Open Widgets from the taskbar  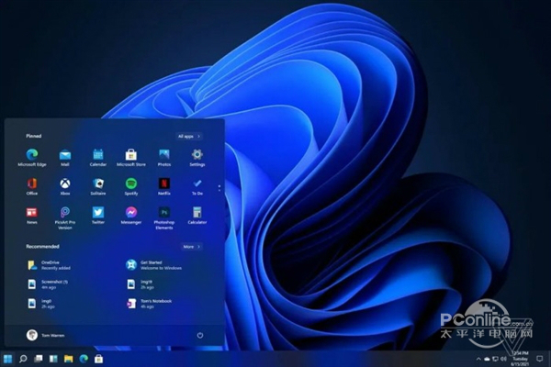click(53, 359)
